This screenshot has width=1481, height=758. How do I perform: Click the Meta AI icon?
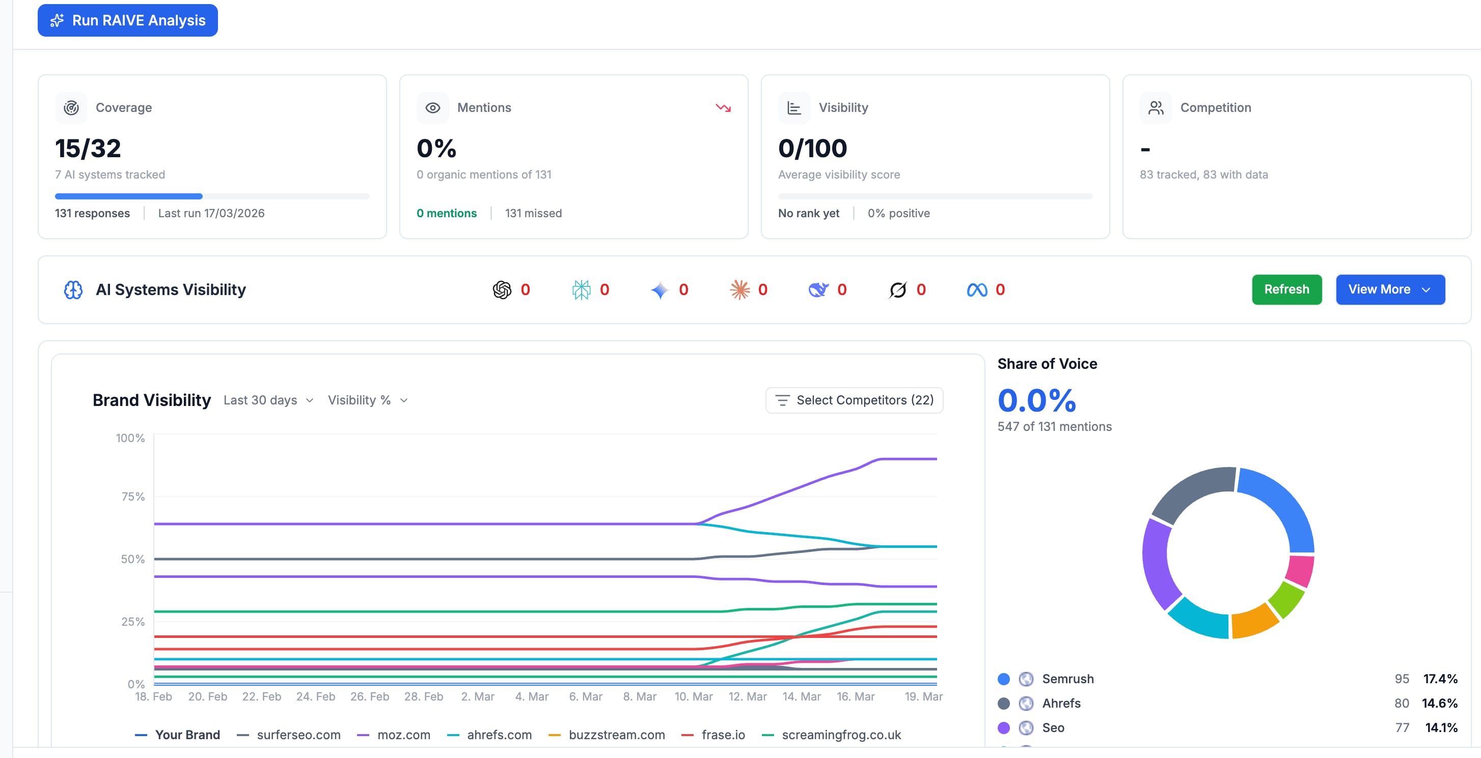click(977, 290)
